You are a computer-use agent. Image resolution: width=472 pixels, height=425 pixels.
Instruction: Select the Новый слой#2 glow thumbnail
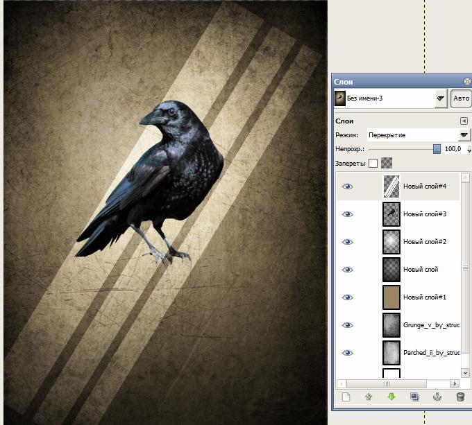pos(391,242)
